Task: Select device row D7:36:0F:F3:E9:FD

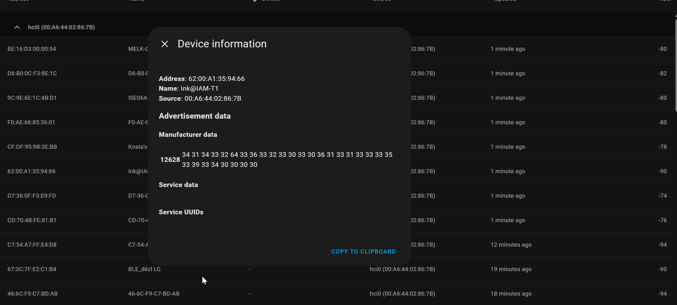Action: pos(32,196)
